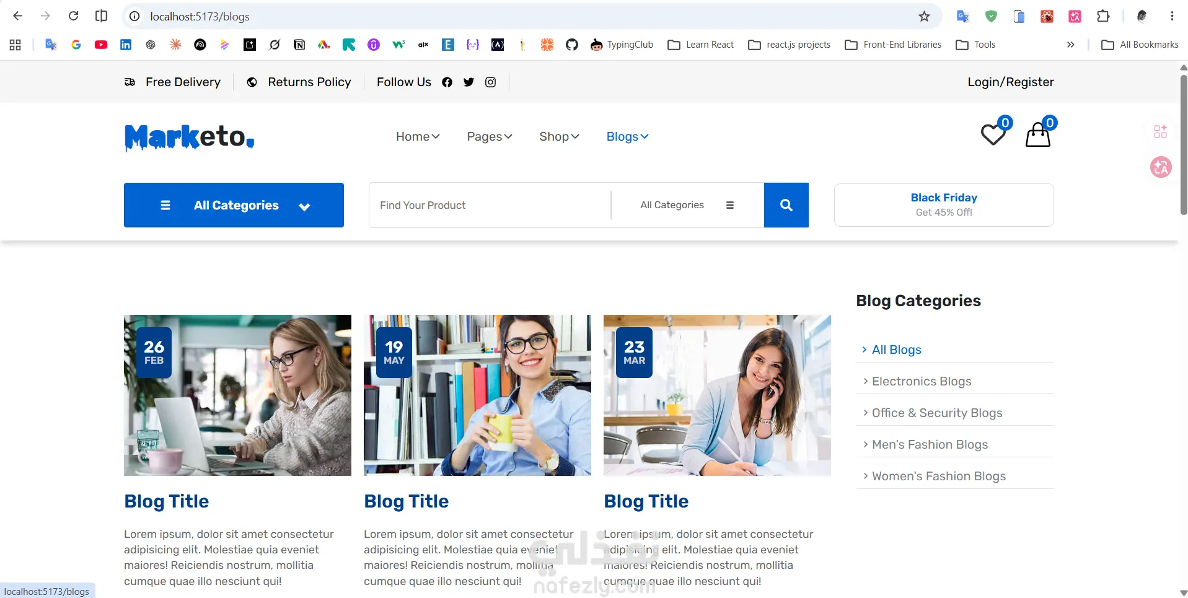The width and height of the screenshot is (1188, 598).
Task: Open Instagram icon next to Follow Us
Action: coord(490,82)
